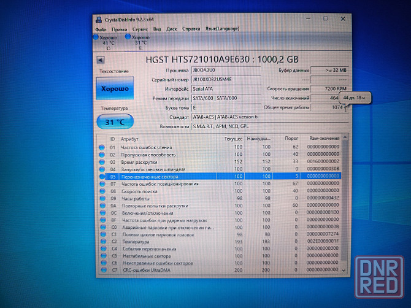Open the Вид menu
411x308 pixels.
(x=157, y=29)
